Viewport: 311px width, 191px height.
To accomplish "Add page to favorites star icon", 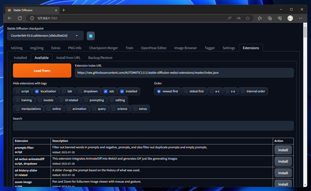I will pos(248,18).
